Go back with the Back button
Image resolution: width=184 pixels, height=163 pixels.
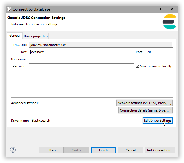(51, 150)
